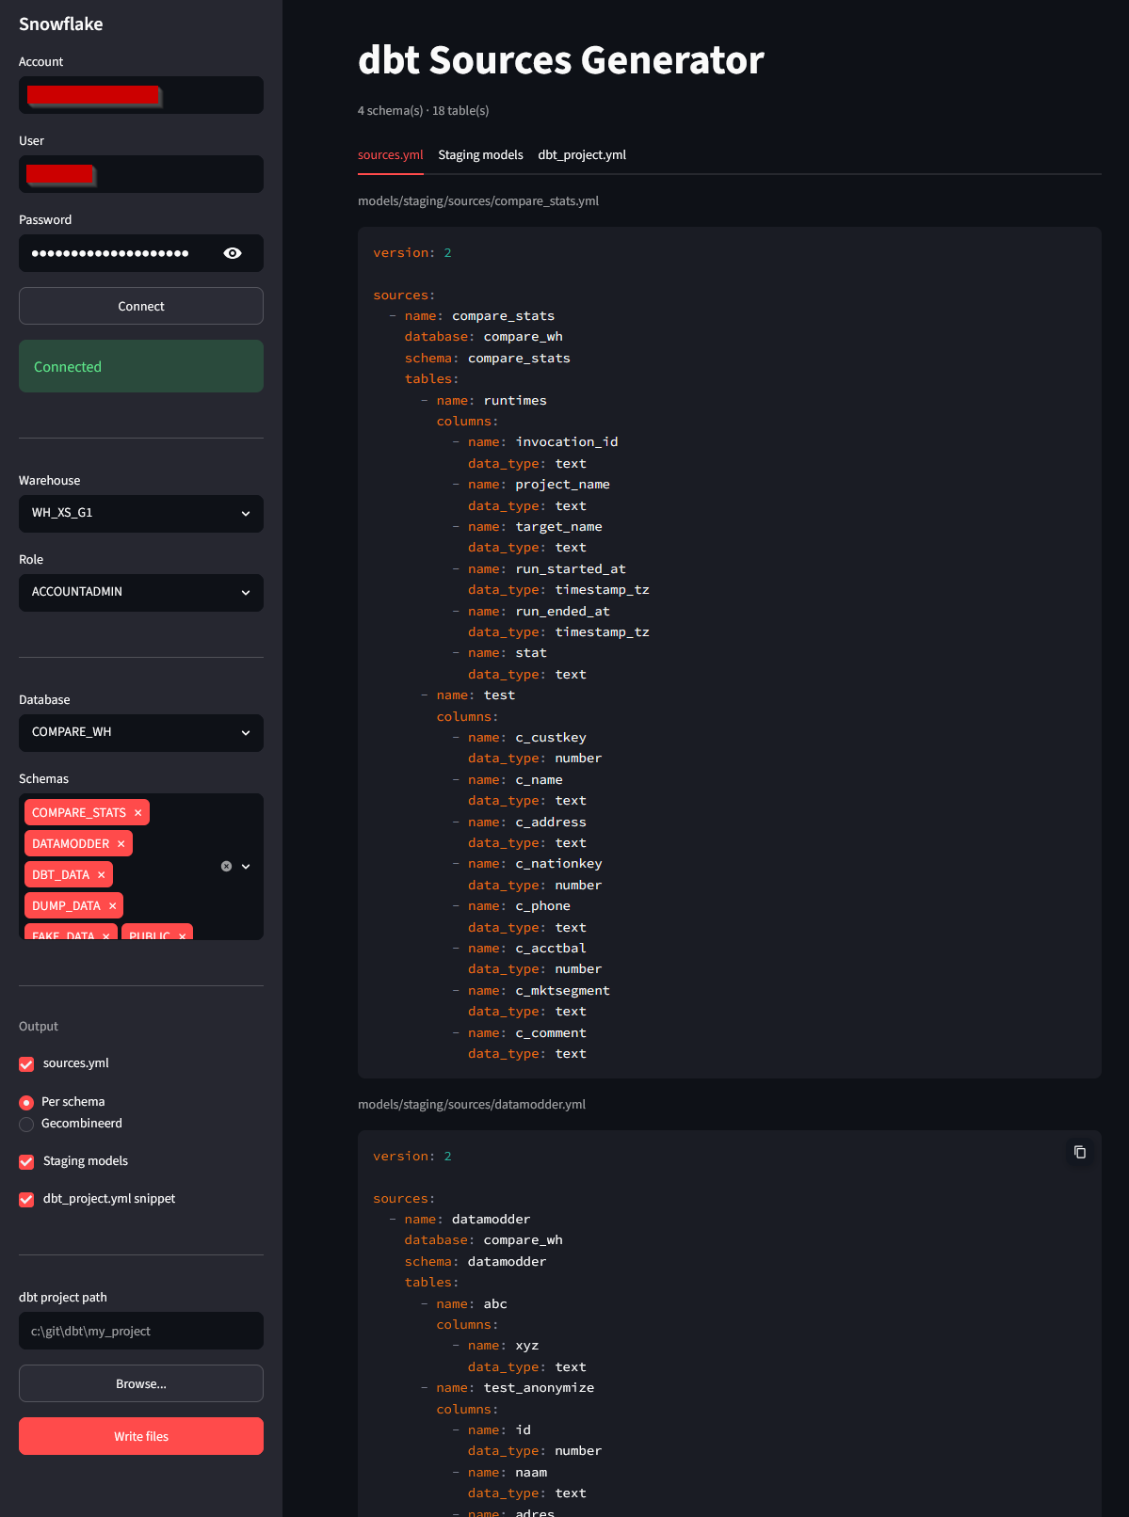Click the path models/staging/sources/compare_stats.yml
The height and width of the screenshot is (1517, 1129).
pos(478,201)
